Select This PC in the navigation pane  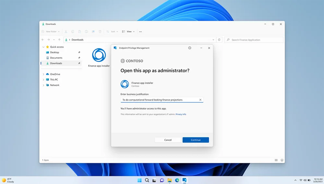coord(54,80)
